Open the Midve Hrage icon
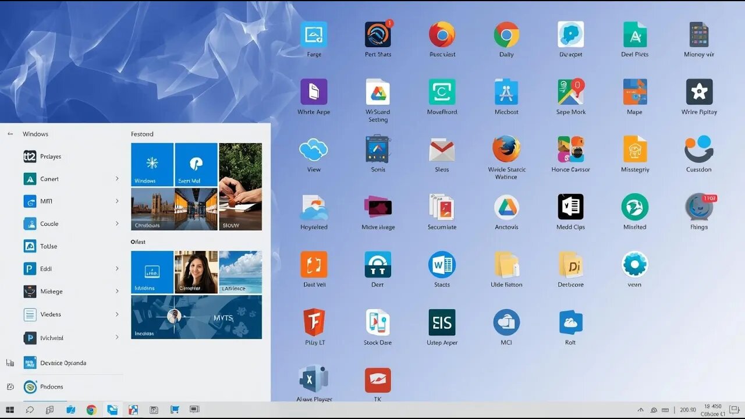745x419 pixels. click(378, 207)
